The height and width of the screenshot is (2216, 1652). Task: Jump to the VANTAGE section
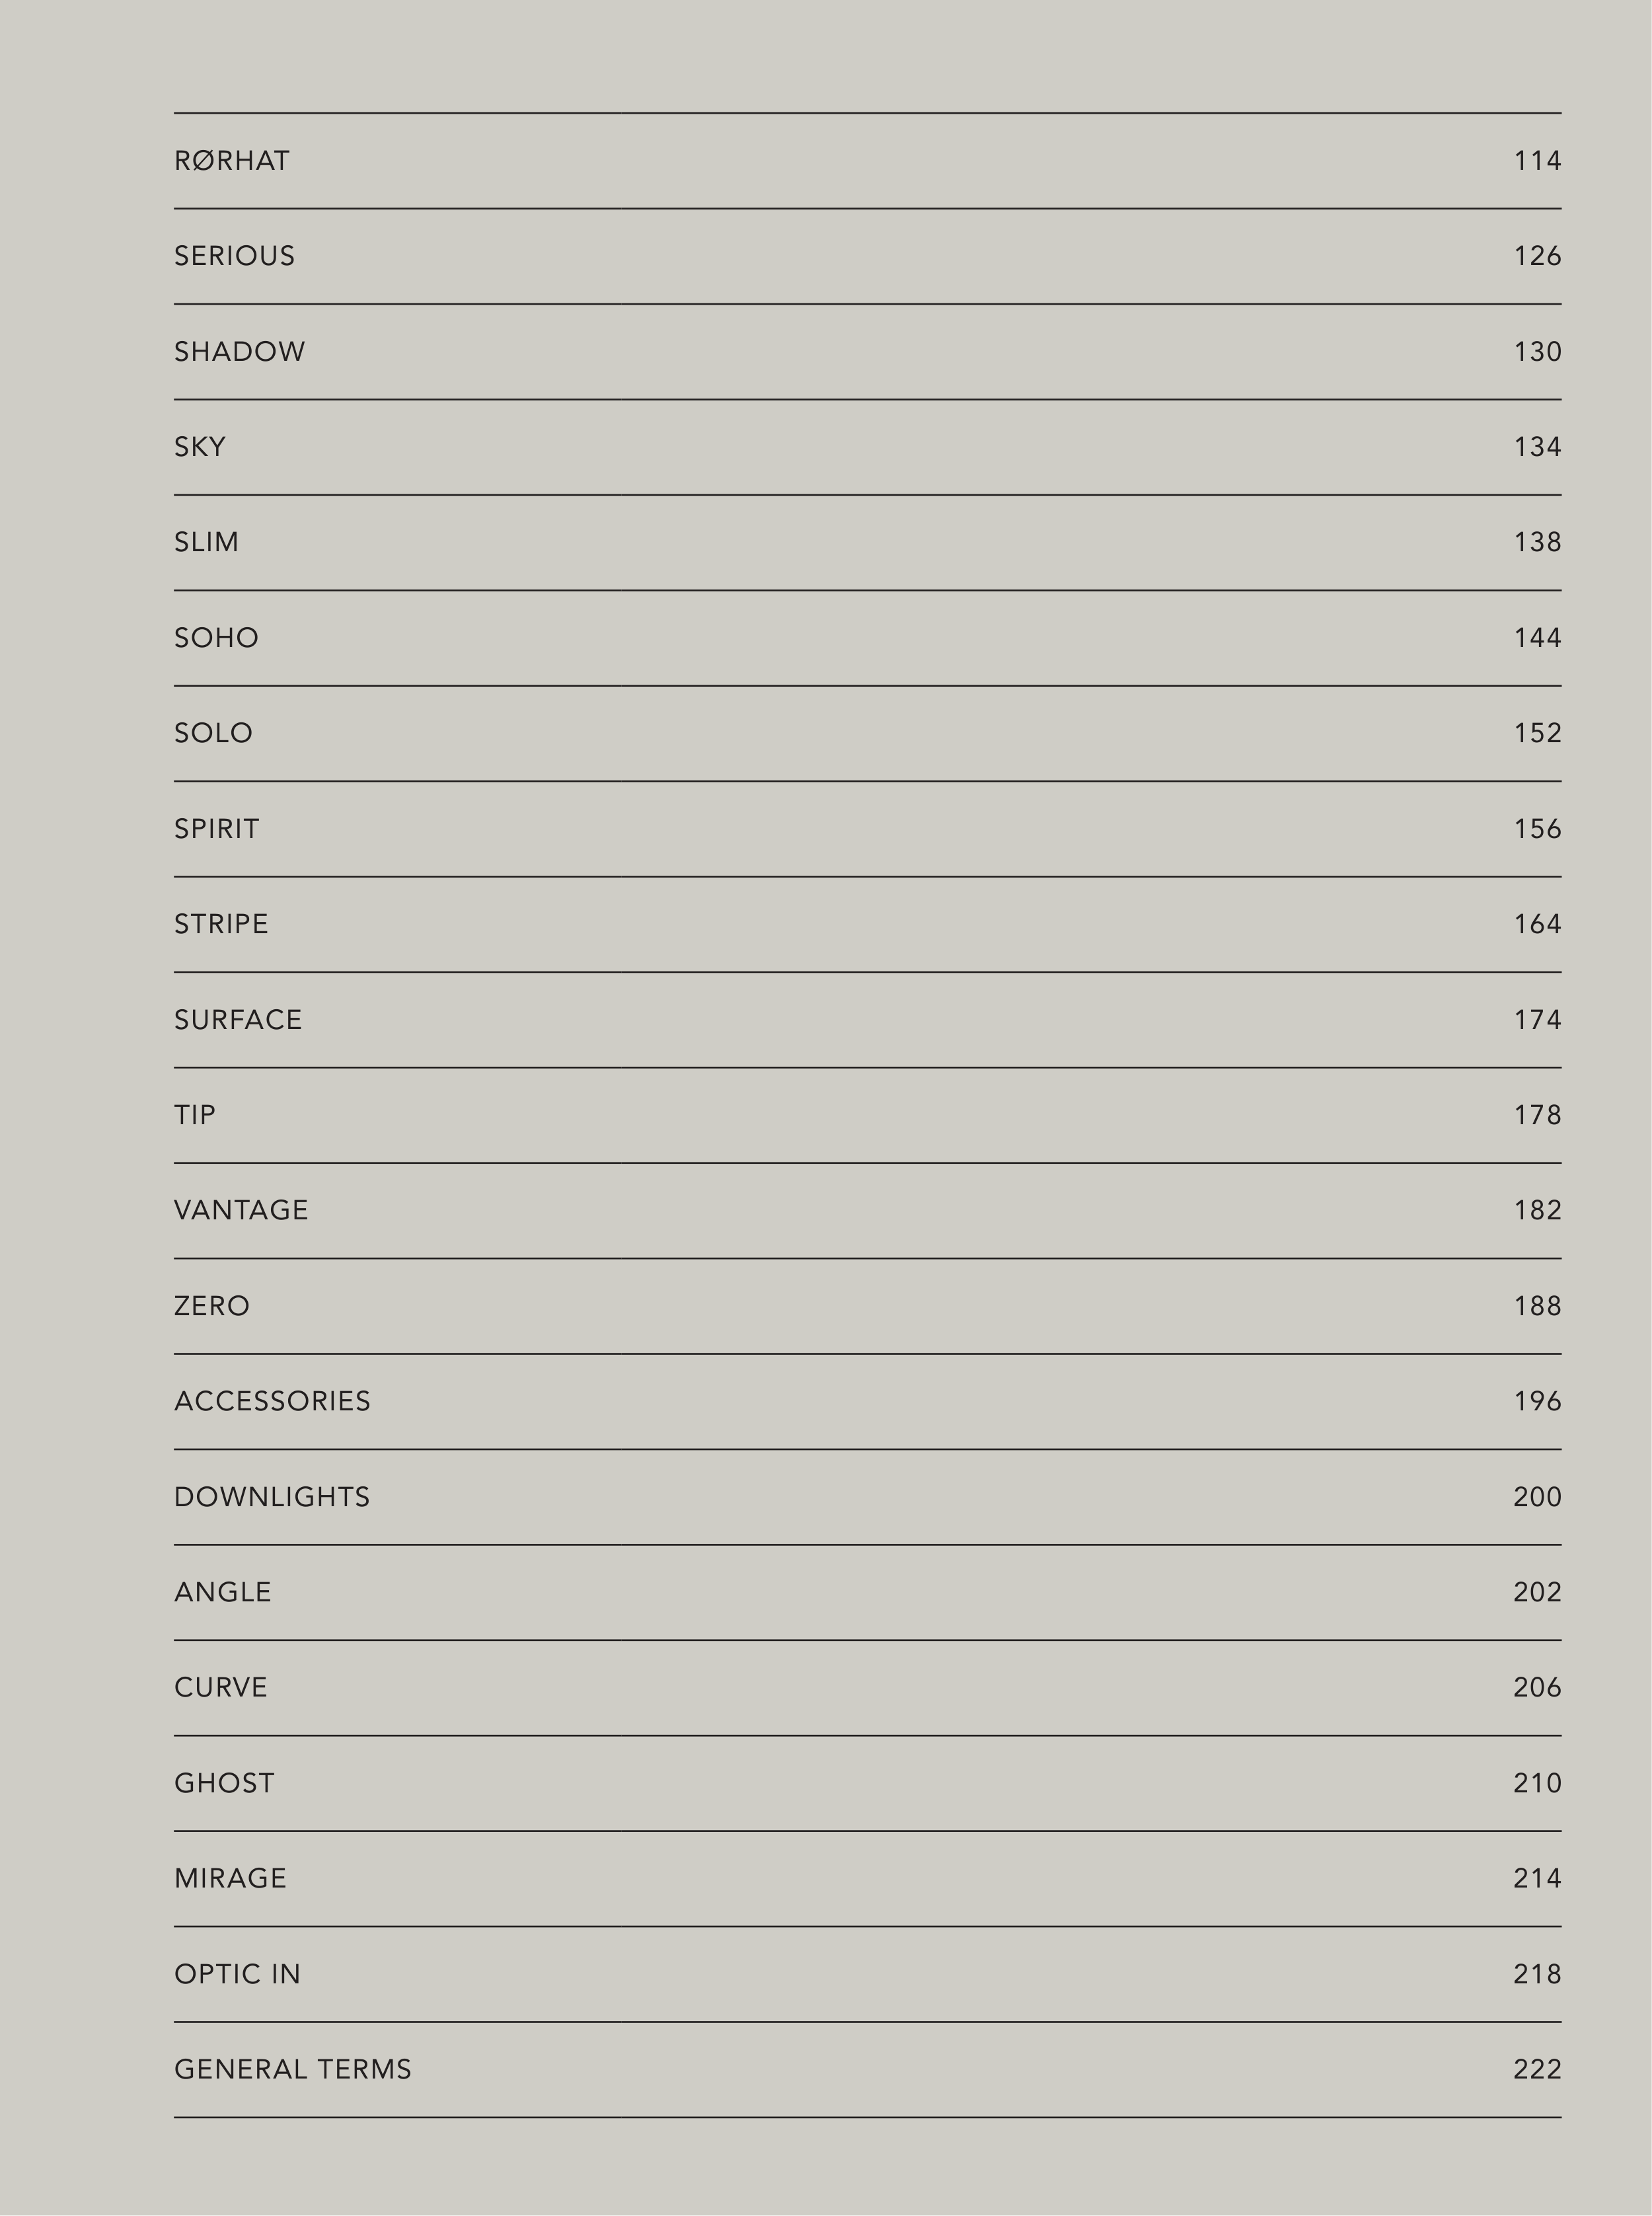(x=242, y=1210)
